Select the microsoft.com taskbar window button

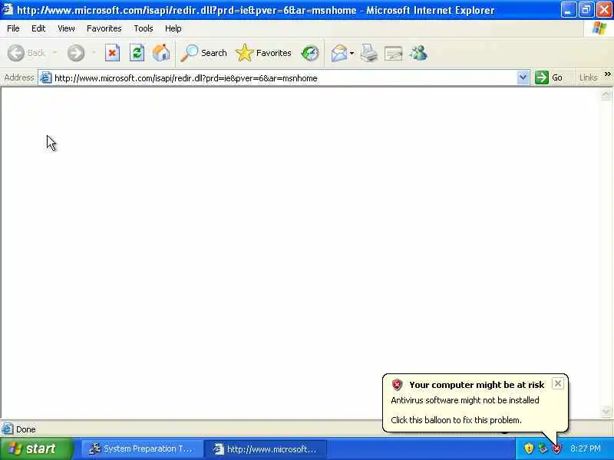click(266, 449)
